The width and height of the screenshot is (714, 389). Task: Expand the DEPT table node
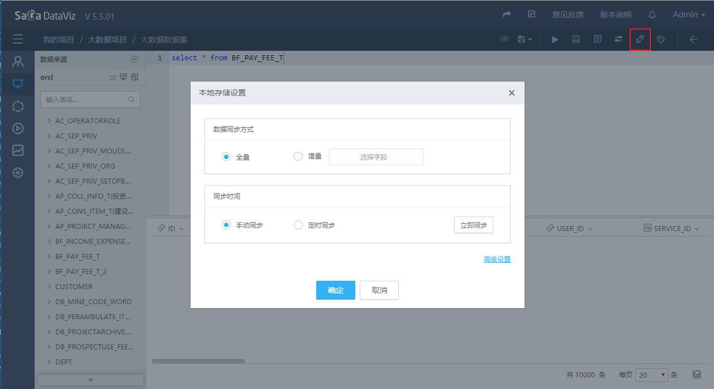(x=49, y=362)
